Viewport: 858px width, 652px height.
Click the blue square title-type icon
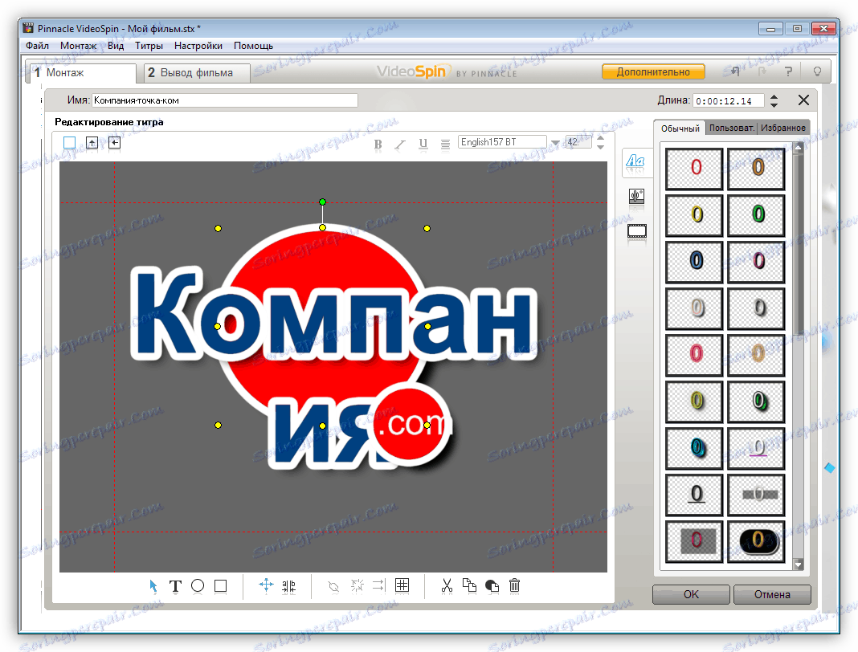tap(70, 143)
